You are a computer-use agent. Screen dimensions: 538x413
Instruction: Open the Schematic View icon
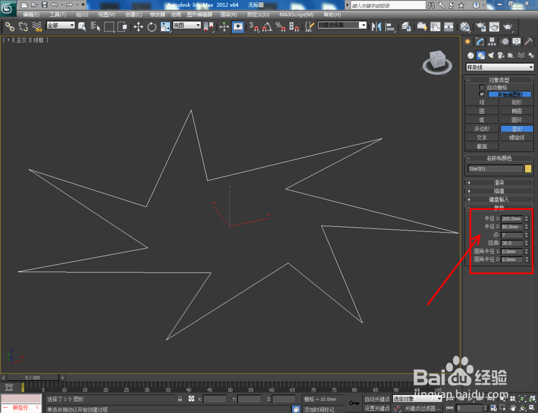click(449, 26)
